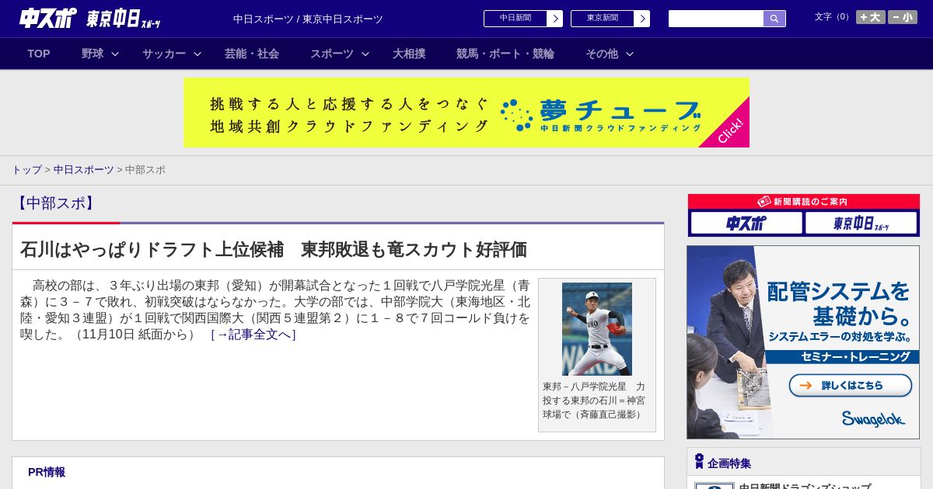
Task: Click 新聞購読のご案内 header
Action: click(x=804, y=202)
